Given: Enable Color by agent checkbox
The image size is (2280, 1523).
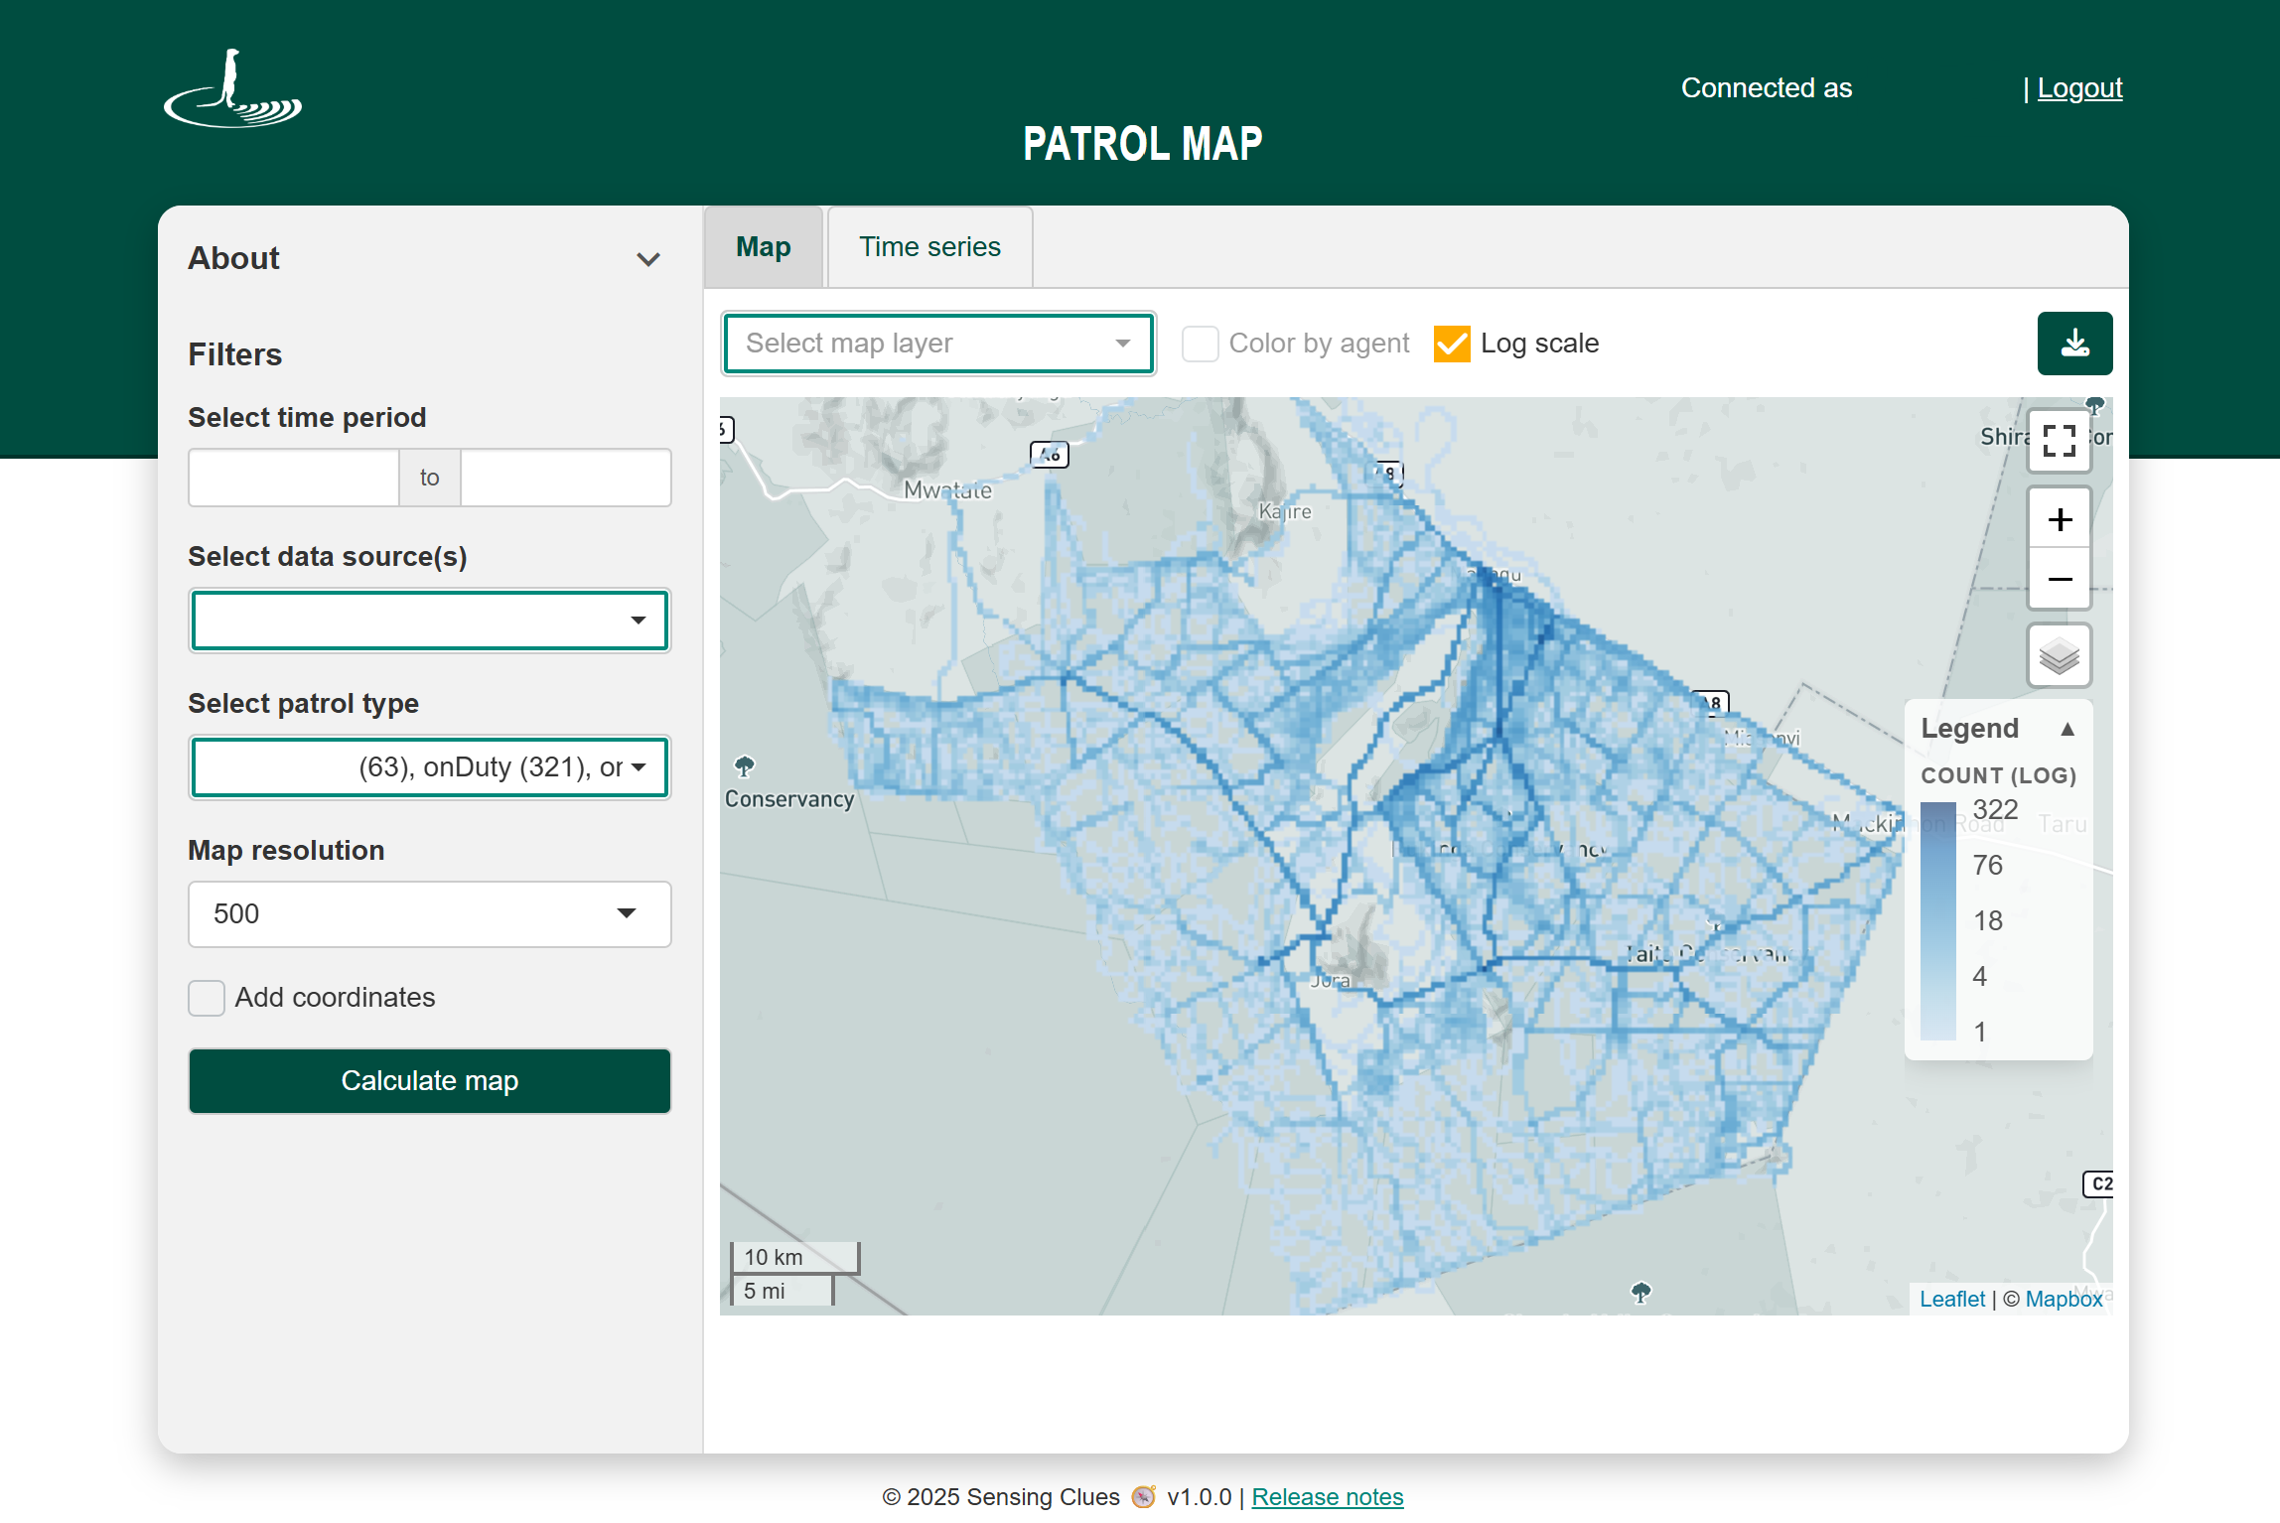Looking at the screenshot, I should tap(1200, 344).
